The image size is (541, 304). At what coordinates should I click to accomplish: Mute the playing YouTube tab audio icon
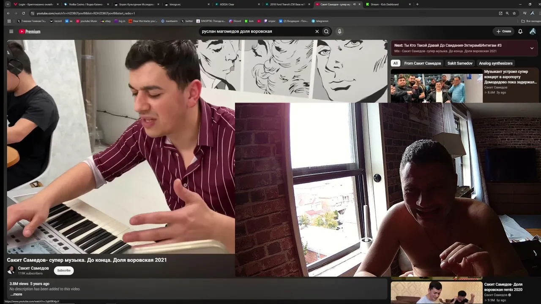354,4
